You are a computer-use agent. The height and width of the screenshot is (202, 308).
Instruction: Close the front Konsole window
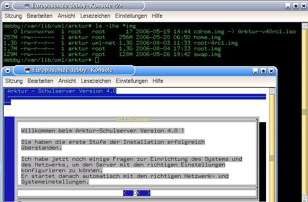(271, 71)
